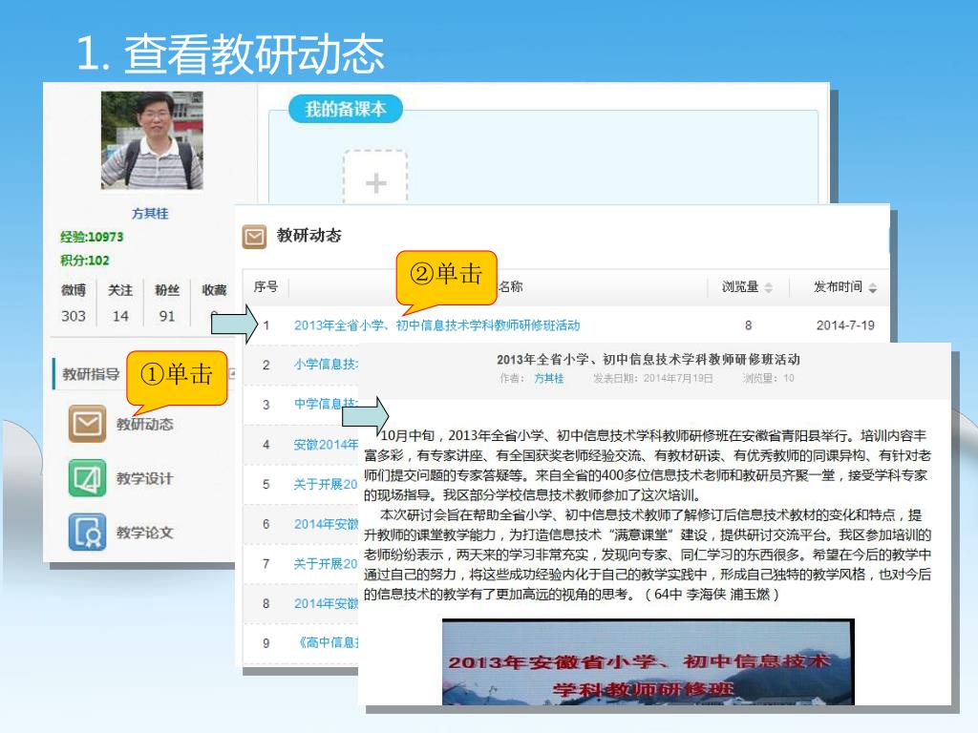Open the row 6 2014年安徽 link
978x733 pixels.
click(x=326, y=524)
